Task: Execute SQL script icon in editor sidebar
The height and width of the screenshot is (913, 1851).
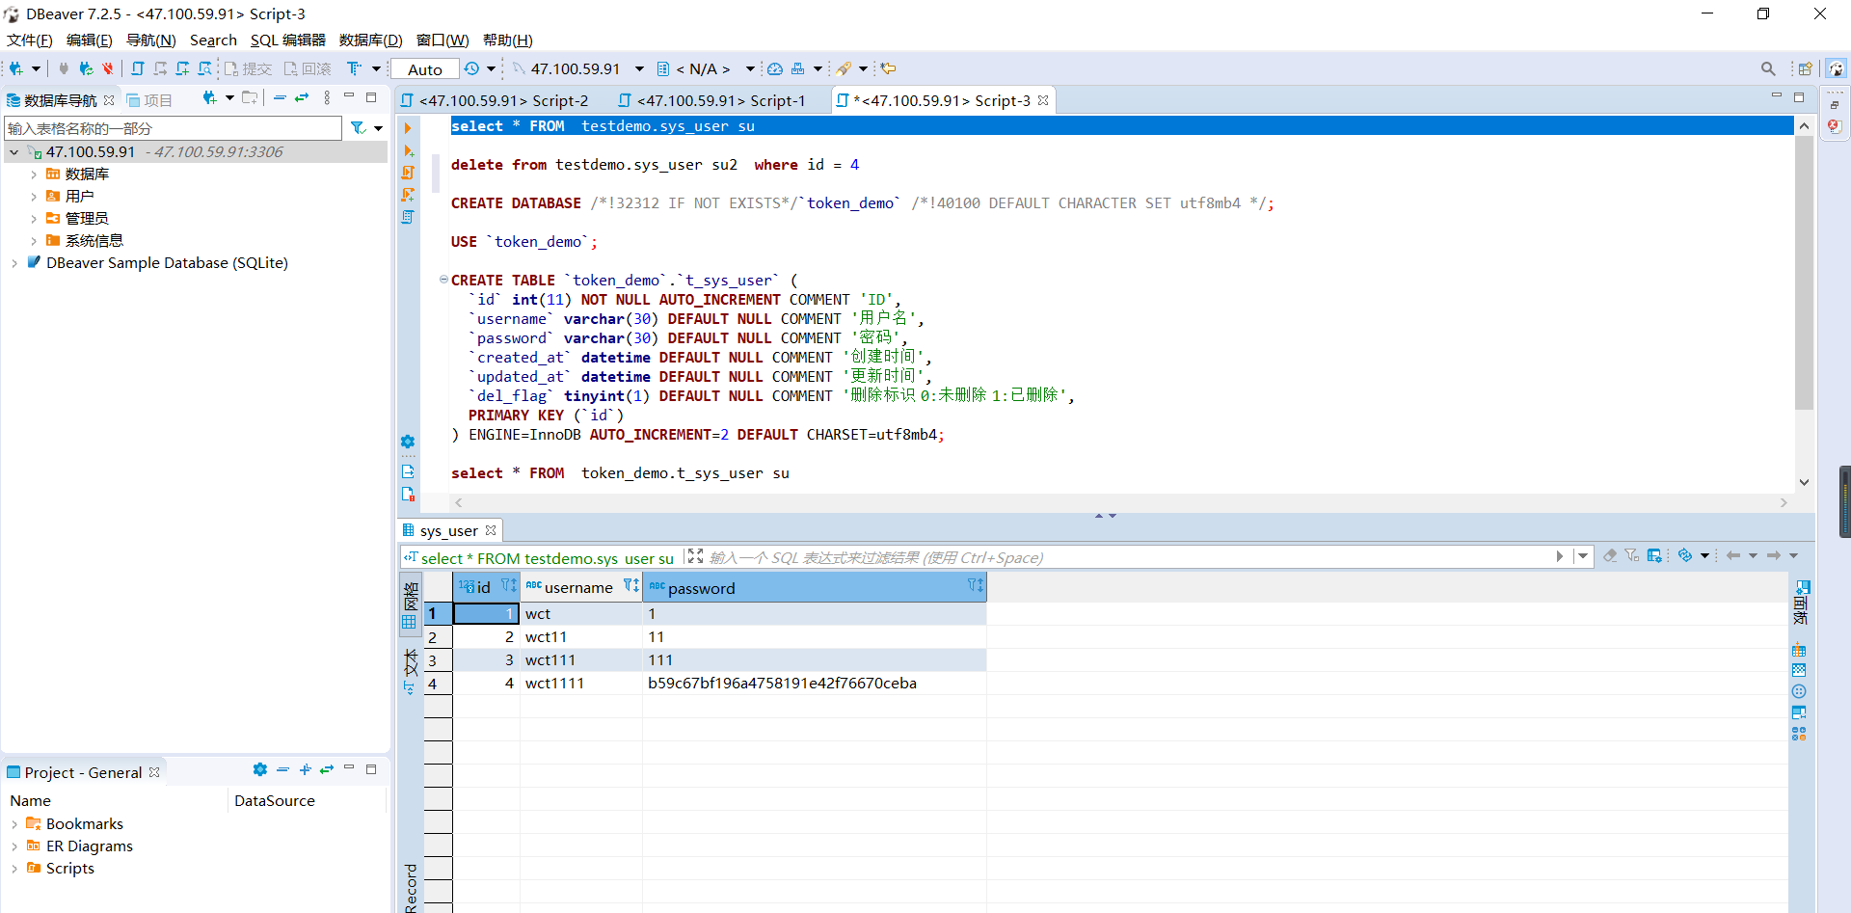Action: click(x=408, y=173)
